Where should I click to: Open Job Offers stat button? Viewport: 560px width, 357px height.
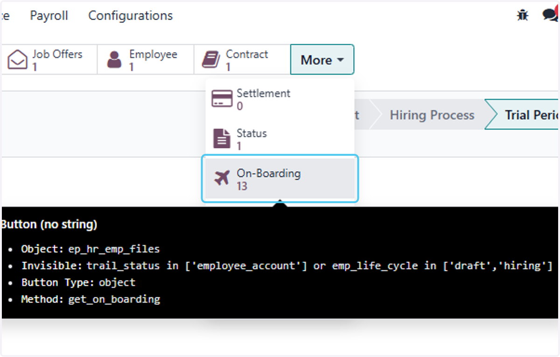click(x=49, y=60)
